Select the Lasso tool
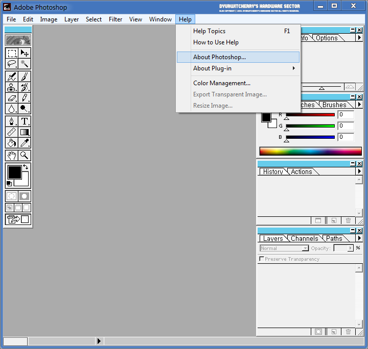 [12, 64]
